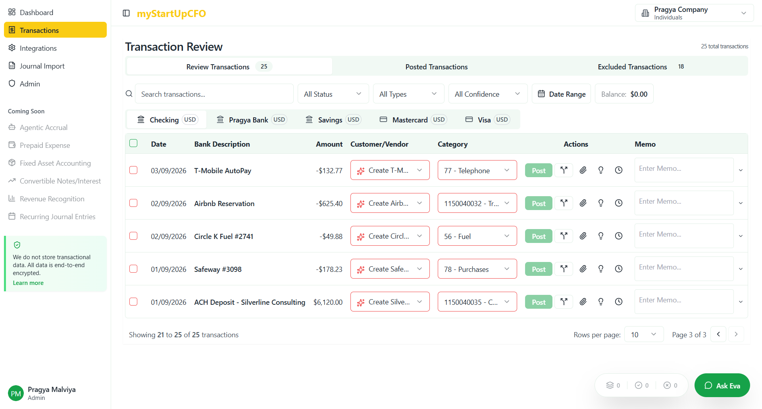
Task: Click the search magnifier icon
Action: (129, 94)
